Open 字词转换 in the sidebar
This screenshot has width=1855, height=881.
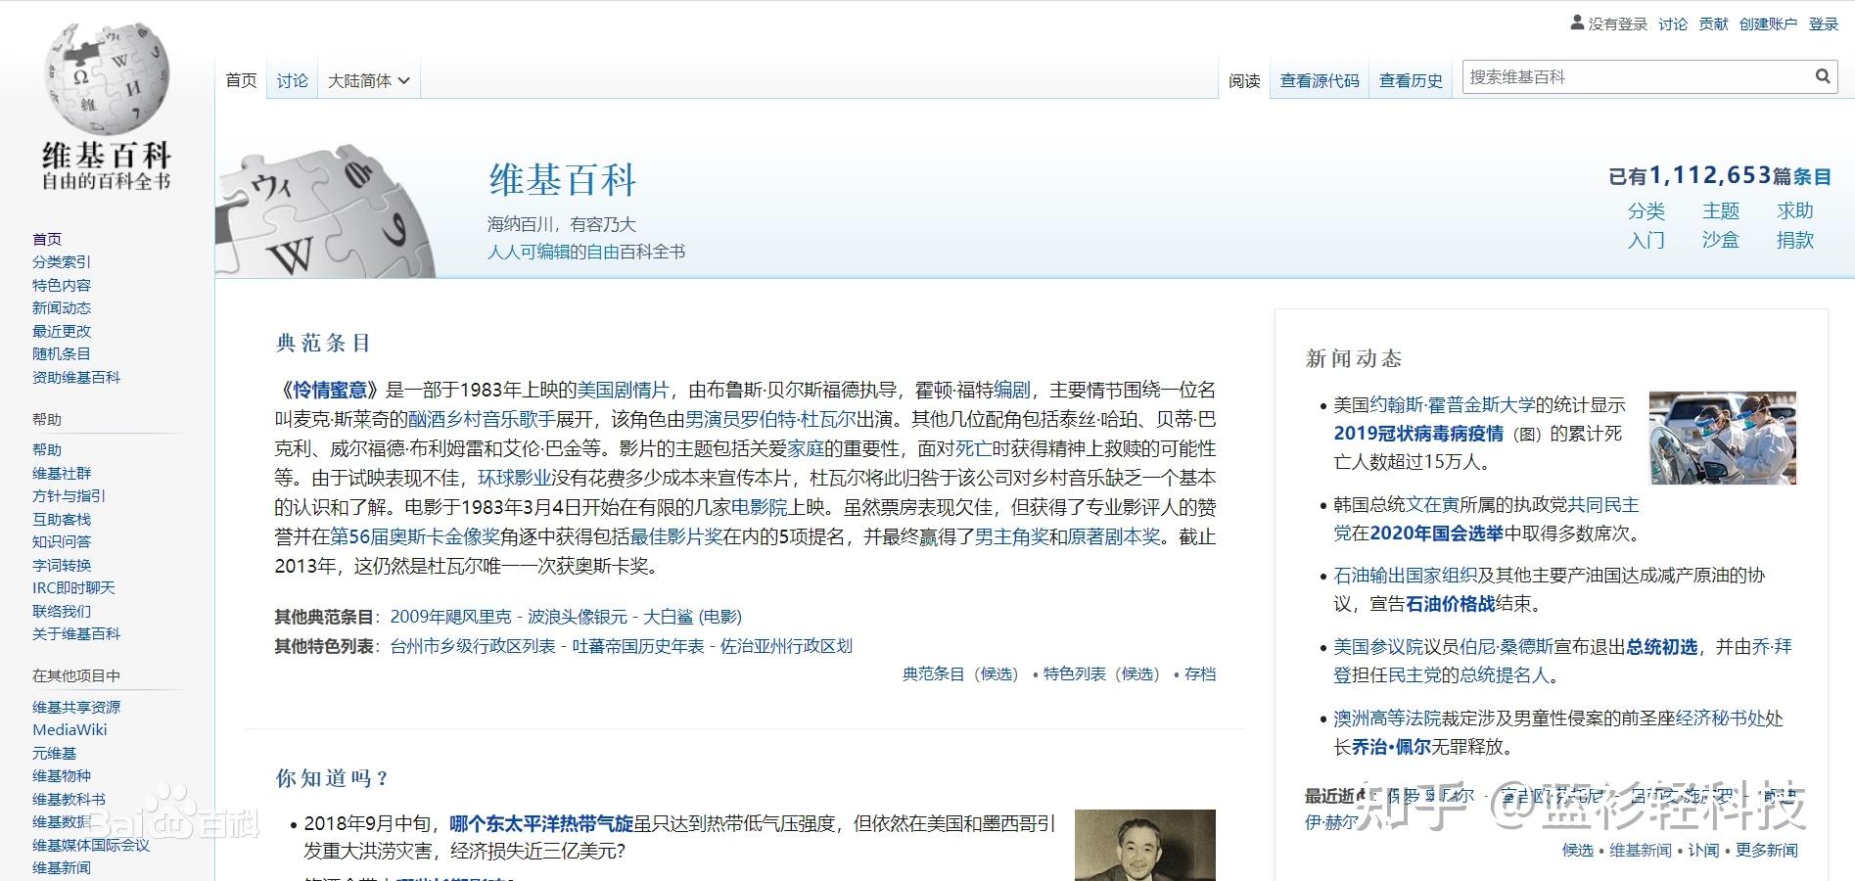pyautogui.click(x=62, y=565)
